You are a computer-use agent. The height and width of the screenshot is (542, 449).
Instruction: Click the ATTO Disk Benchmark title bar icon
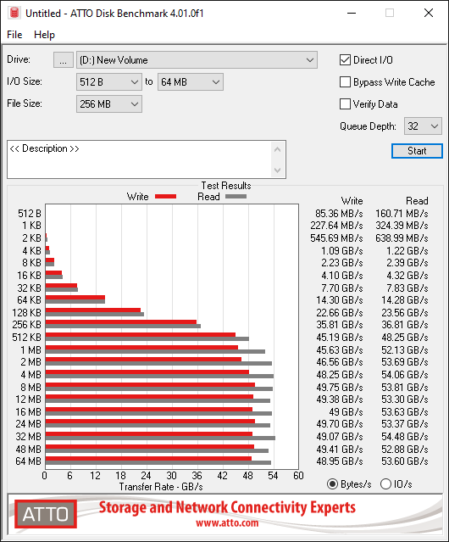[x=14, y=13]
